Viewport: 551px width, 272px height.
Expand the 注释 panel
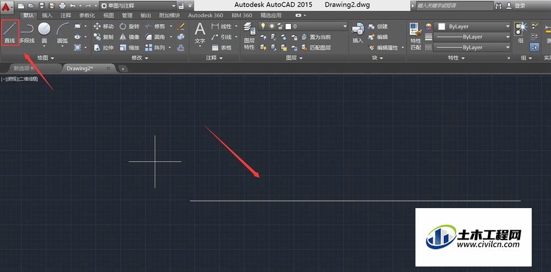[x=214, y=58]
